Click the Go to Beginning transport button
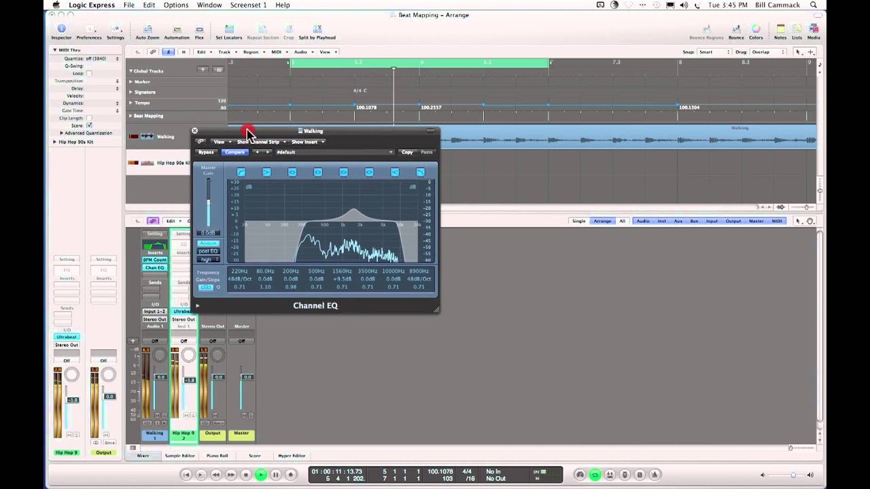 coord(186,475)
